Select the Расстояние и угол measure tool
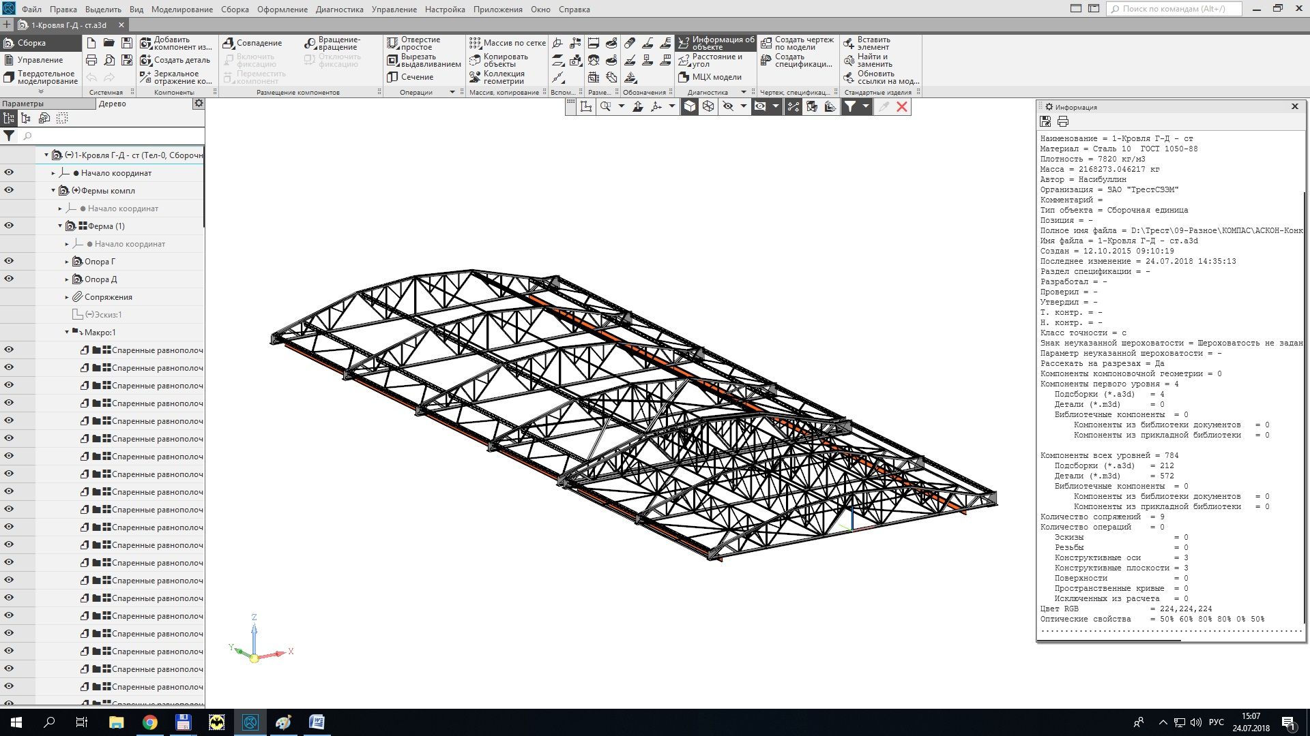The image size is (1310, 736). click(x=684, y=61)
